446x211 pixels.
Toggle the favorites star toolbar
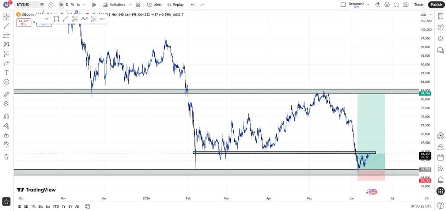6,202
